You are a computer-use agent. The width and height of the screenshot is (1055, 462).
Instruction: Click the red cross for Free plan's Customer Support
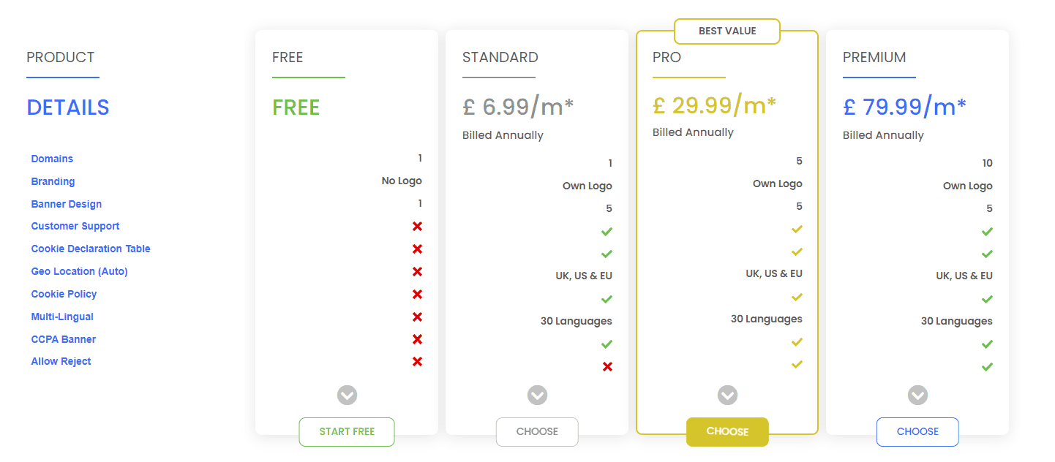(x=417, y=226)
